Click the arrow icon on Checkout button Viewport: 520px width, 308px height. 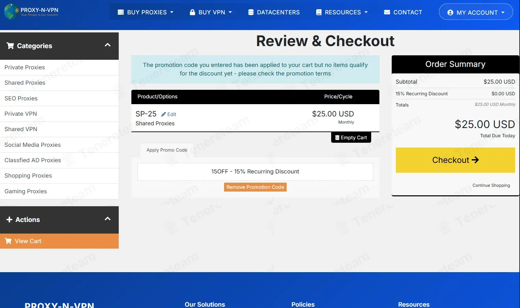pyautogui.click(x=475, y=160)
